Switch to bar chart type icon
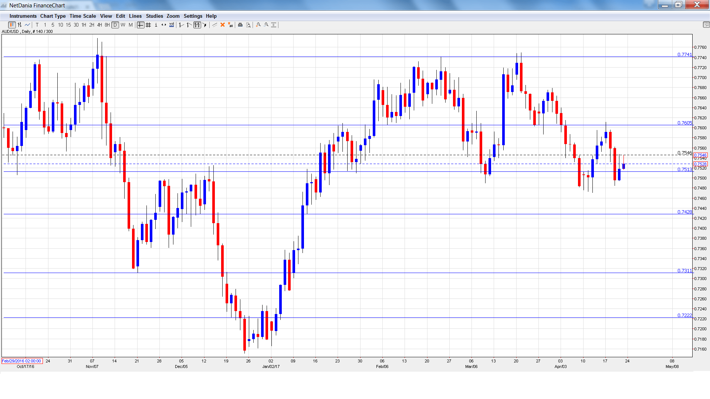 click(x=20, y=25)
